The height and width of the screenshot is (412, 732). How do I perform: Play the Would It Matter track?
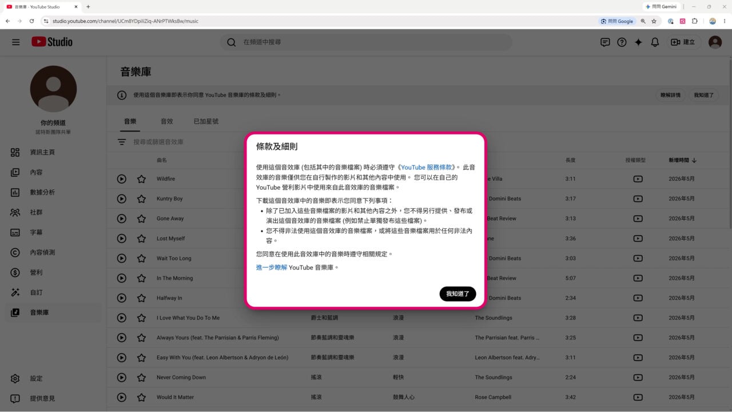click(121, 397)
